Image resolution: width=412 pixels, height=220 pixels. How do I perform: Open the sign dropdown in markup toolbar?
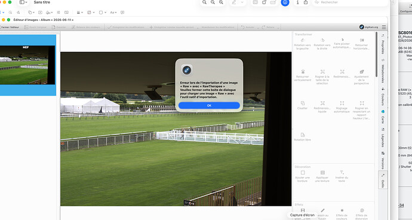[x=49, y=13]
